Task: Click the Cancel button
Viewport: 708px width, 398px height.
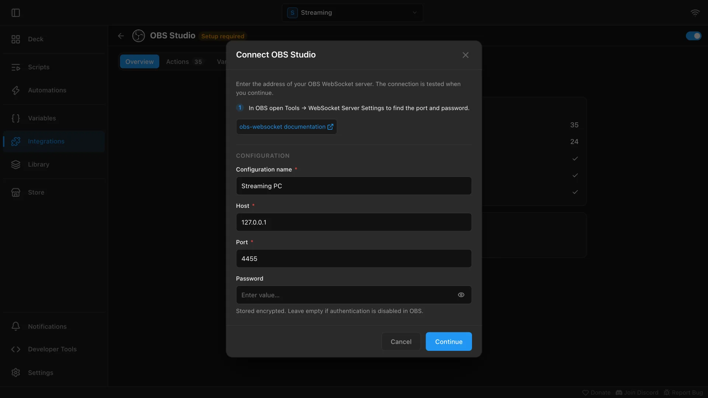Action: 401,342
